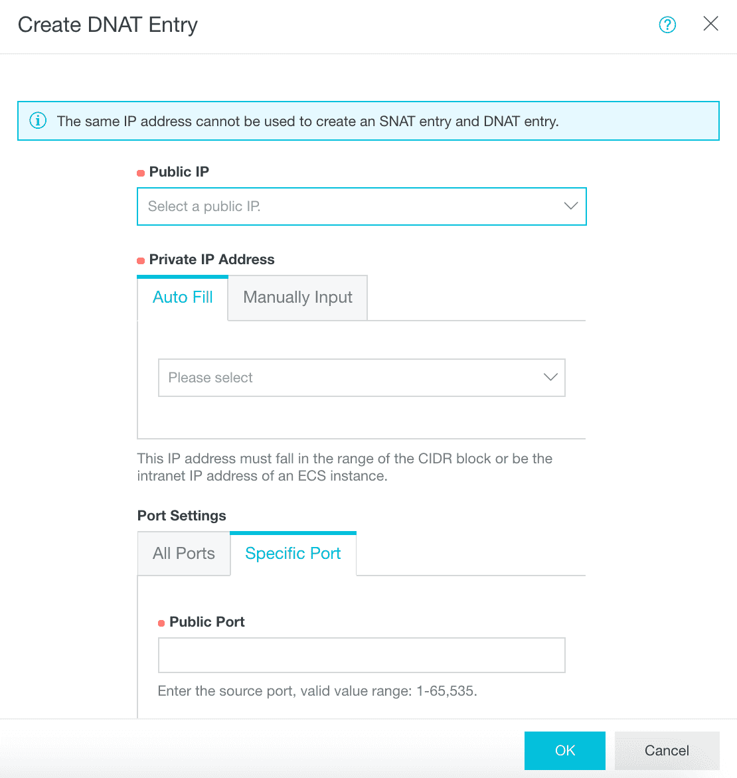Click the info icon in the notice banner

coord(38,121)
